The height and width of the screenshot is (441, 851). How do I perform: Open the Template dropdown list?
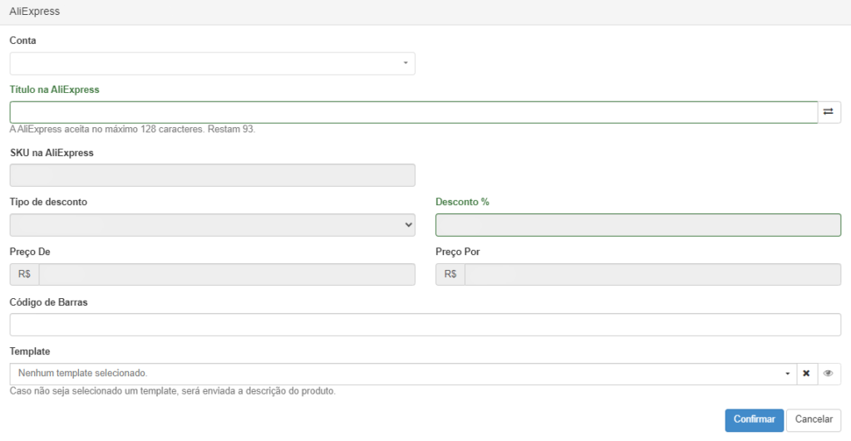coord(403,374)
